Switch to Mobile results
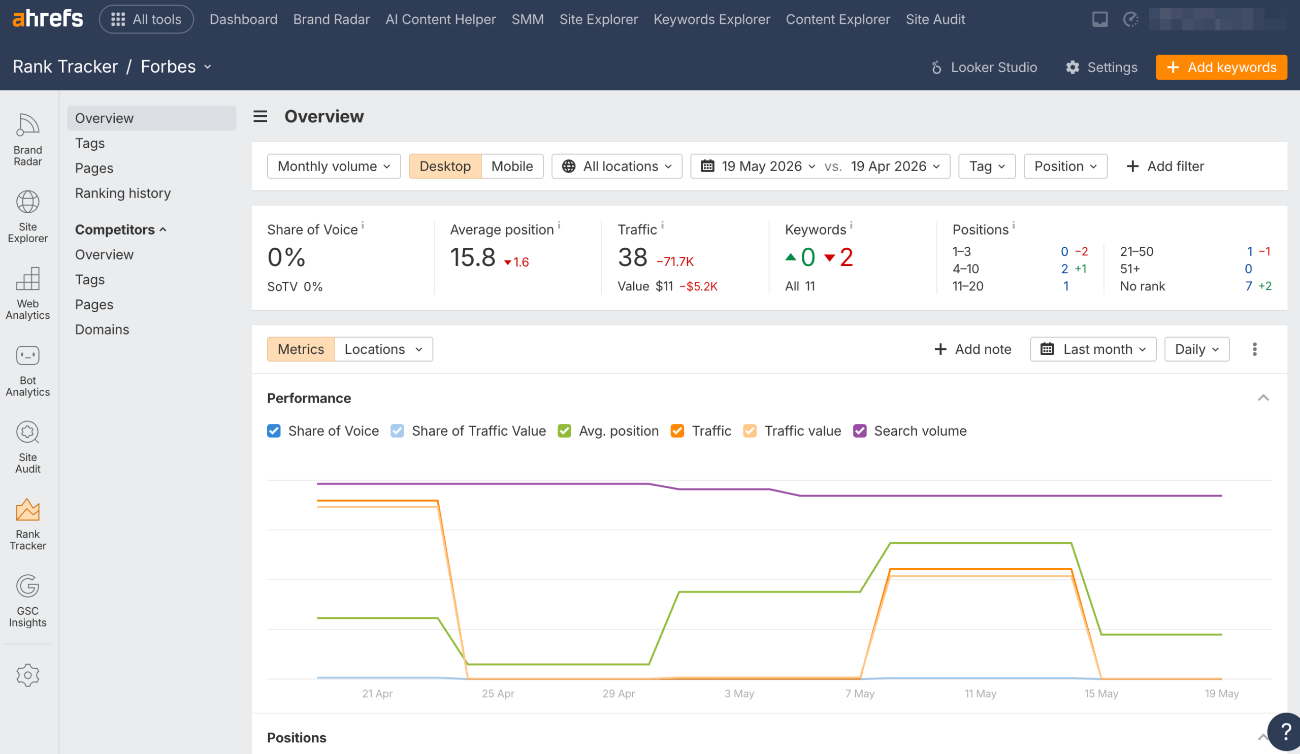Viewport: 1300px width, 754px height. [512, 166]
